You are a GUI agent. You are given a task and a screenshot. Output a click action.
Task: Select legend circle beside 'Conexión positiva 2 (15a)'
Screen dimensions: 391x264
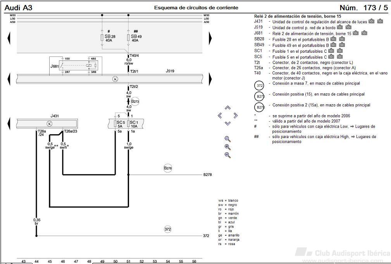pyautogui.click(x=259, y=107)
